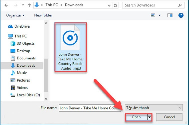189x125 pixels.
Task: Open OneDrive in the sidebar
Action: (x=22, y=26)
